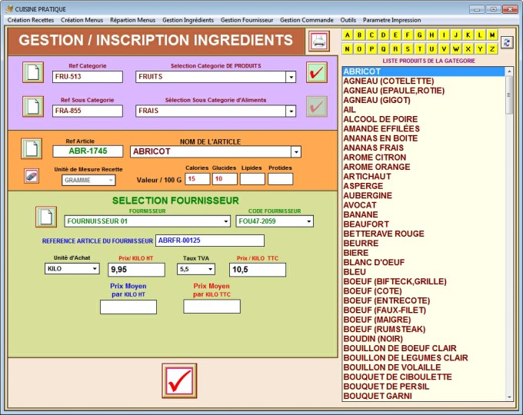Validate the category with the red checkmark
Screen dimensions: 523x415
pos(316,72)
